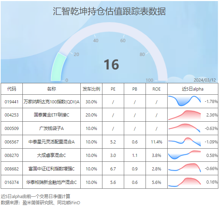Image resolution: width=219 pixels, height=206 pixels.
Task: Click the gauge tick label 40
Action: [x=96, y=40]
